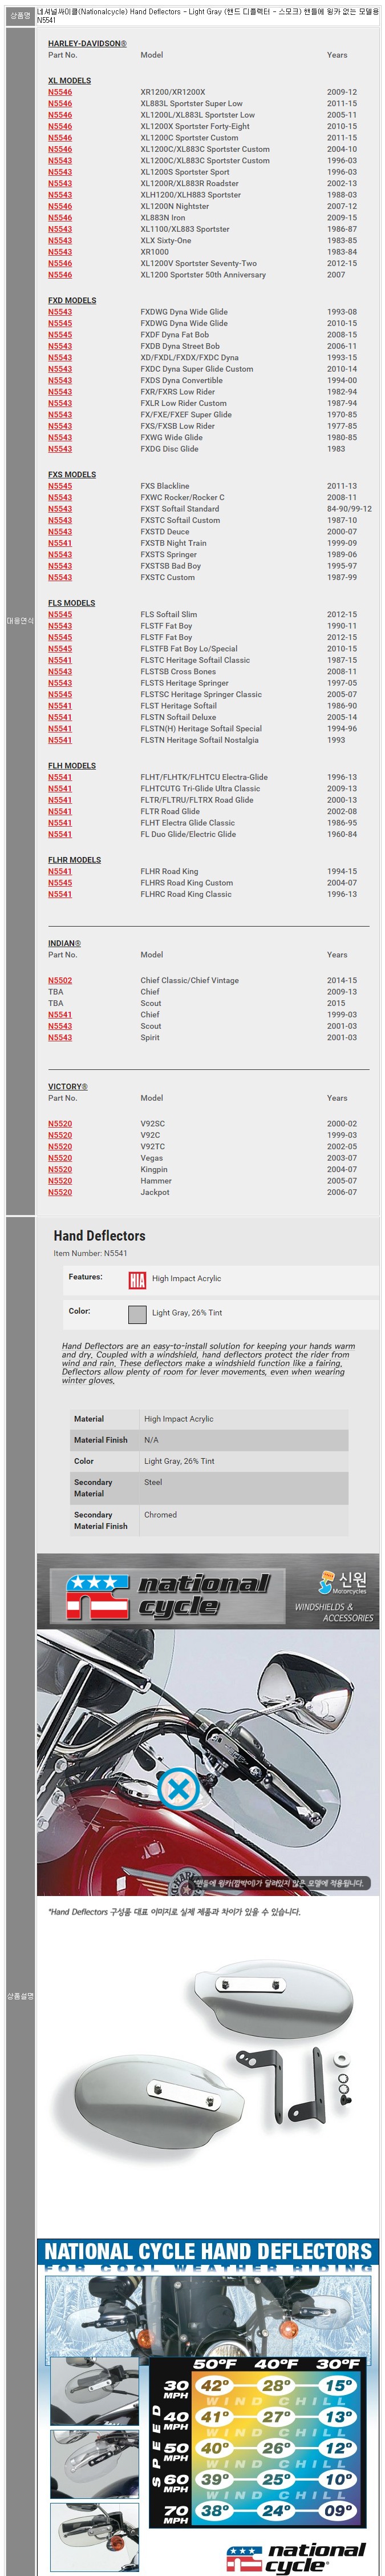This screenshot has height=2576, width=385.
Task: Click the 2014-15 years cell for Chief Classic
Action: click(342, 980)
